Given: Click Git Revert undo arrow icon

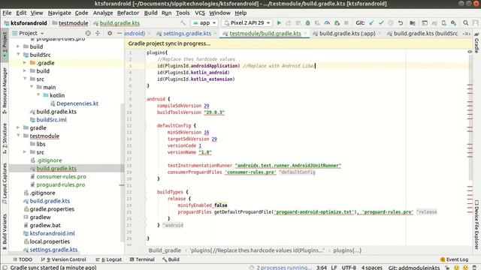Looking at the screenshot, I should click(401, 23).
